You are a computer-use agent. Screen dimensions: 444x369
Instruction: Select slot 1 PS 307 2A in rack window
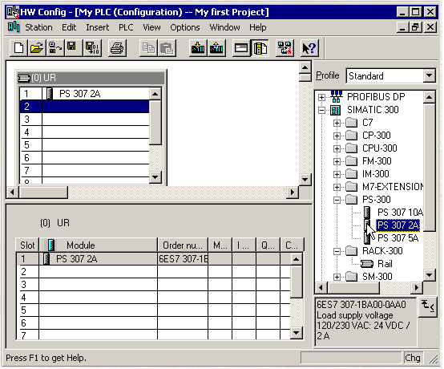click(x=84, y=94)
